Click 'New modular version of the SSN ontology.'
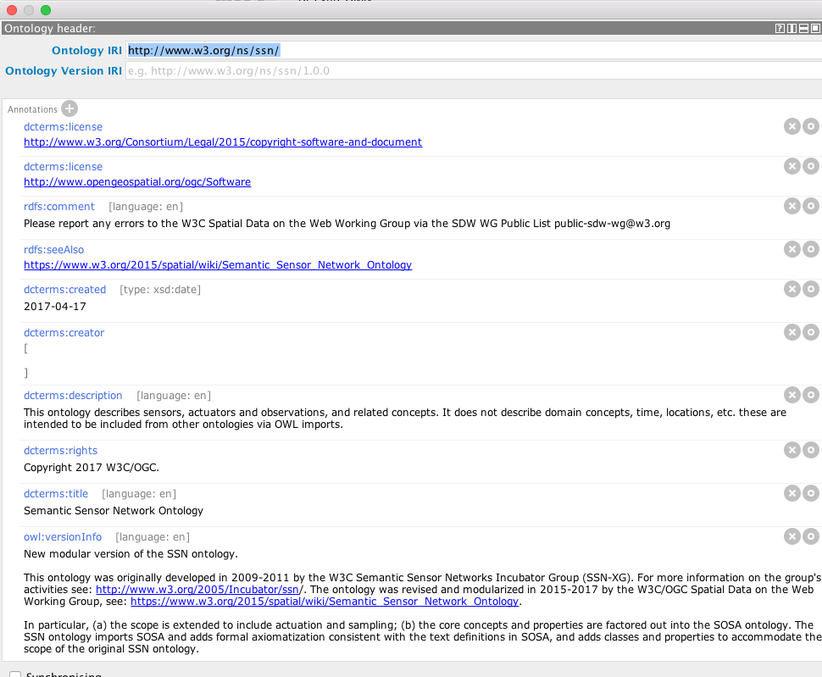Viewport: 822px width, 677px height. point(131,554)
